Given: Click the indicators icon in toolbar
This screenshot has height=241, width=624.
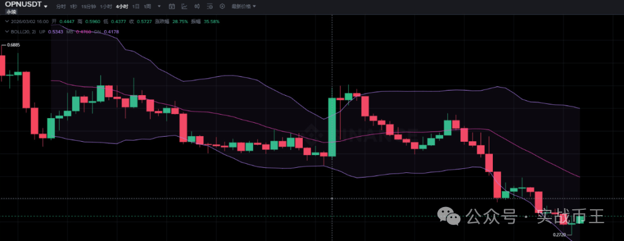Looking at the screenshot, I should [x=197, y=6].
